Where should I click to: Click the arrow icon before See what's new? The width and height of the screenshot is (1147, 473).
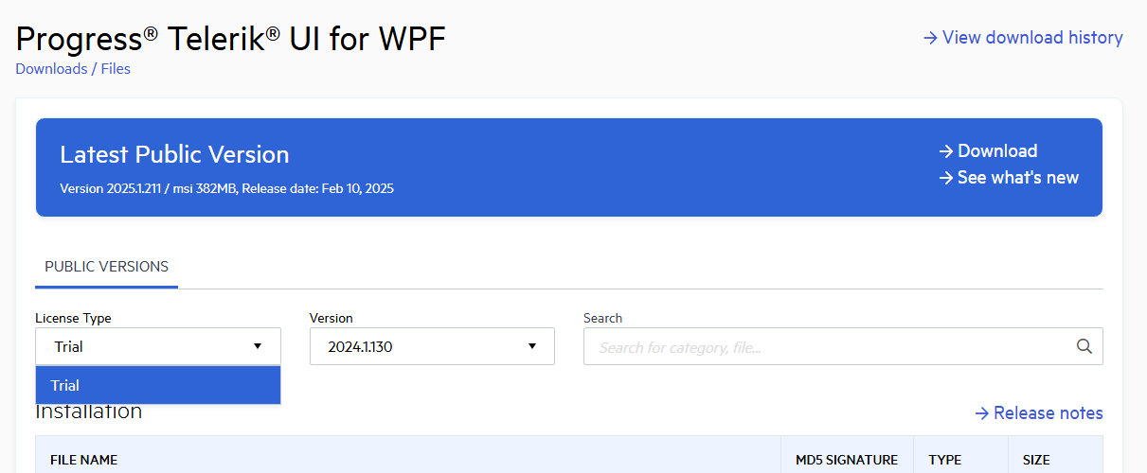point(945,178)
